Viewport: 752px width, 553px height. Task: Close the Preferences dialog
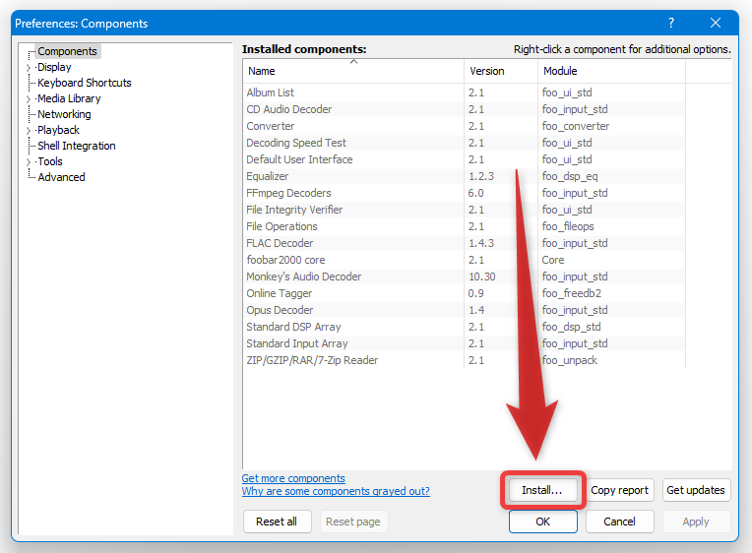click(x=715, y=23)
